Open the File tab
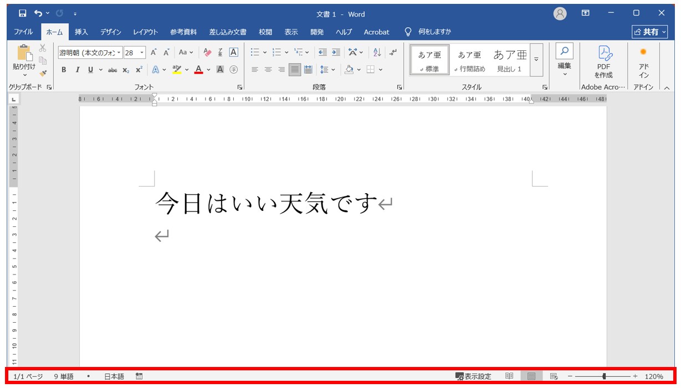 click(23, 32)
